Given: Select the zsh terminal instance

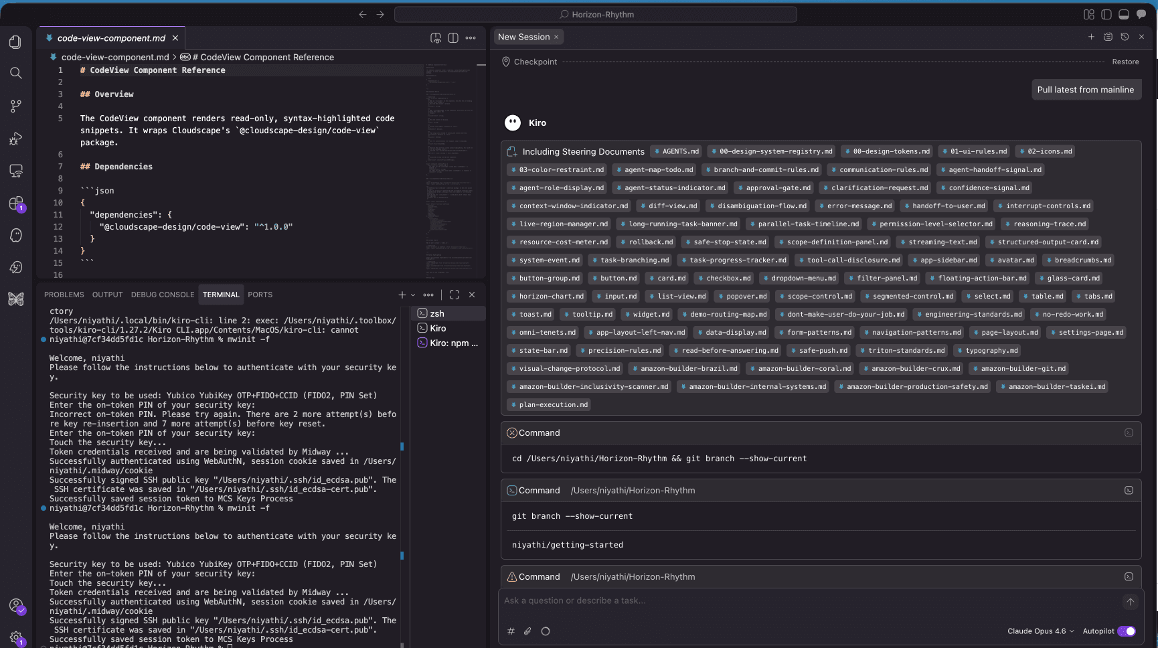Looking at the screenshot, I should tap(448, 313).
